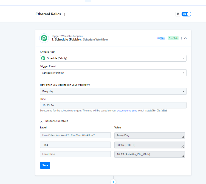This screenshot has width=206, height=184.
Task: Click the 10:15 (Asia/Ho_Chi_Minh) value field
Action: coord(150,154)
